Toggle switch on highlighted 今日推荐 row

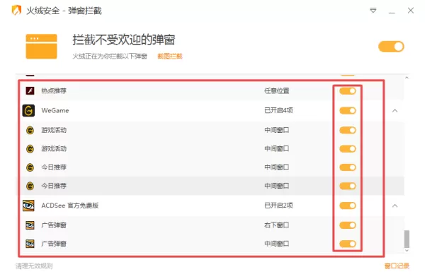pos(348,186)
